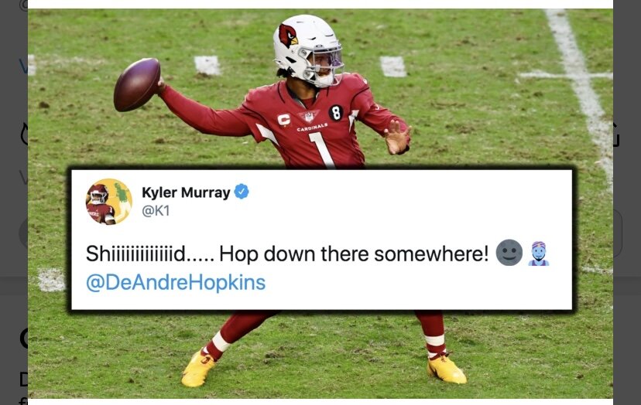This screenshot has height=405, width=641.
Task: Click the dimmed pill-shaped button right of photo
Action: tap(618, 233)
